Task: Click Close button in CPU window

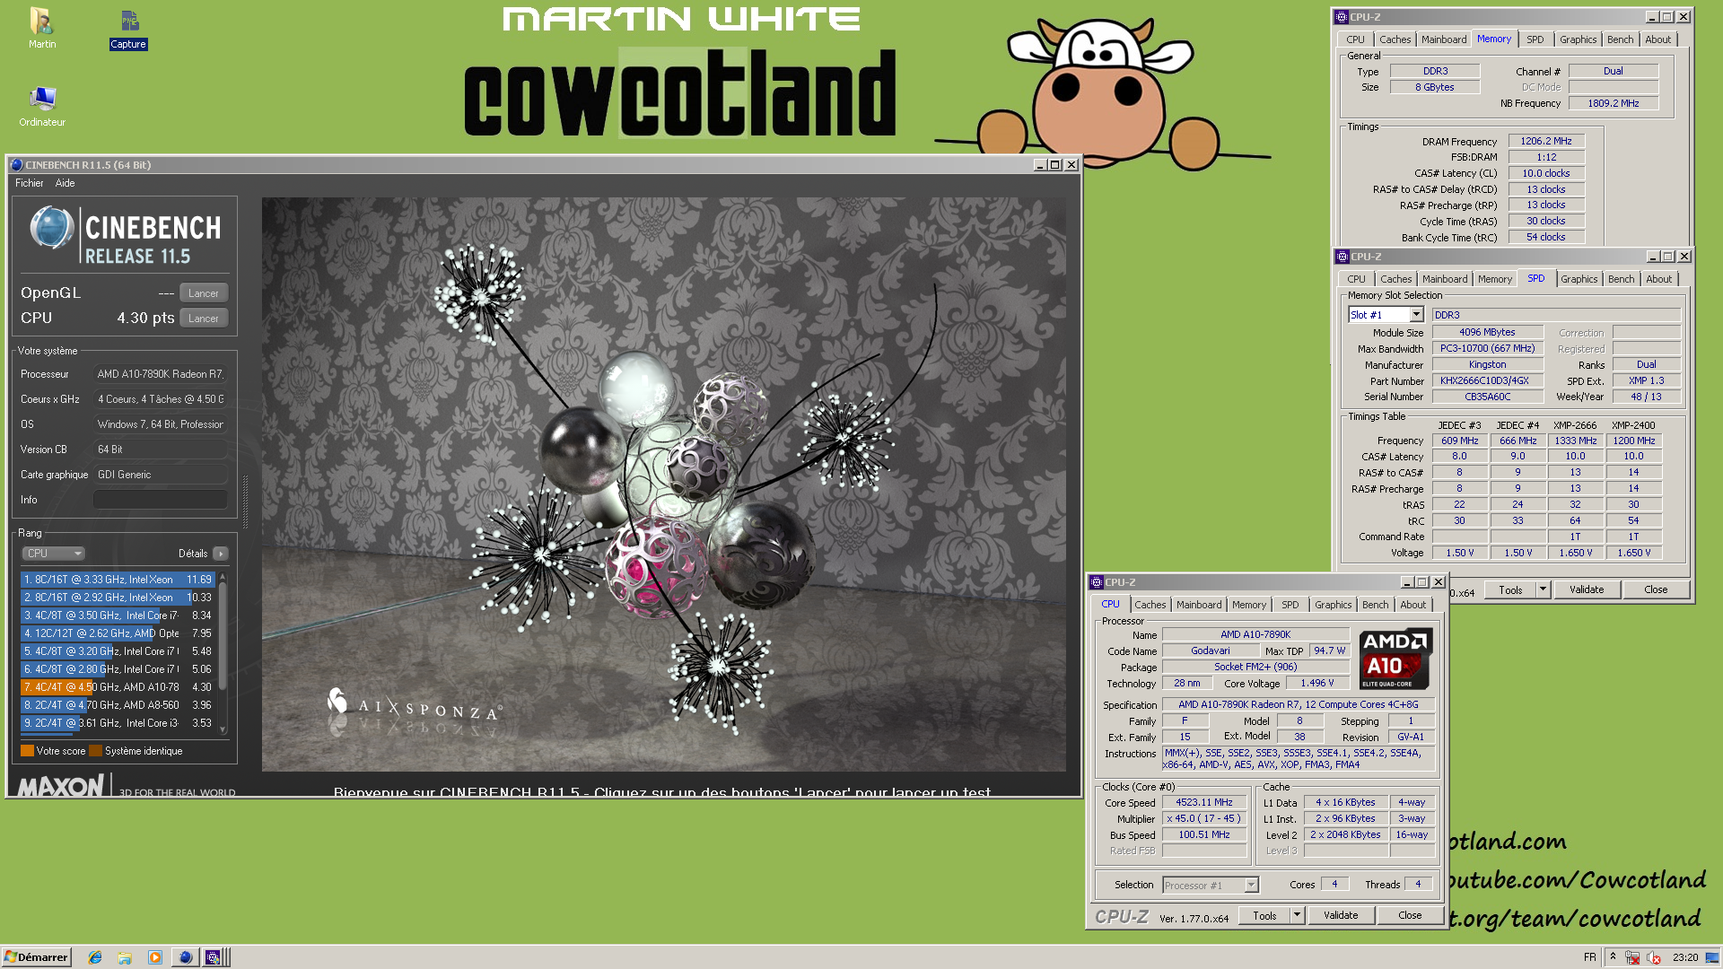Action: pyautogui.click(x=1410, y=915)
